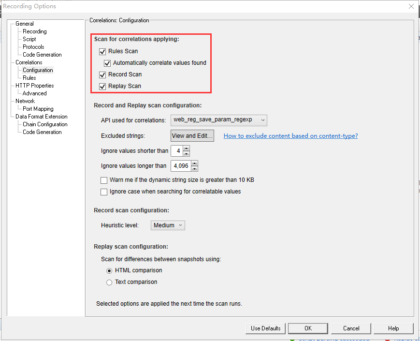Viewport: 420px width, 341px height.
Task: Click the Use Defaults button
Action: tap(265, 328)
